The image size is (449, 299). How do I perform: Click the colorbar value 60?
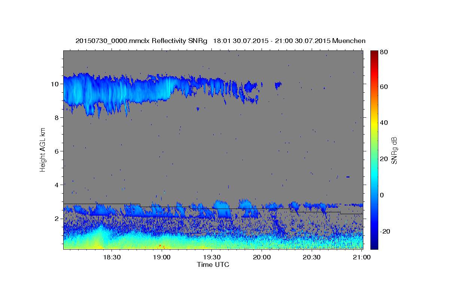[x=383, y=87]
